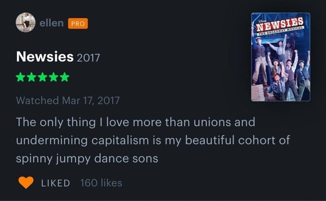Image resolution: width=326 pixels, height=201 pixels.
Task: View the 160 likes list
Action: click(x=101, y=183)
